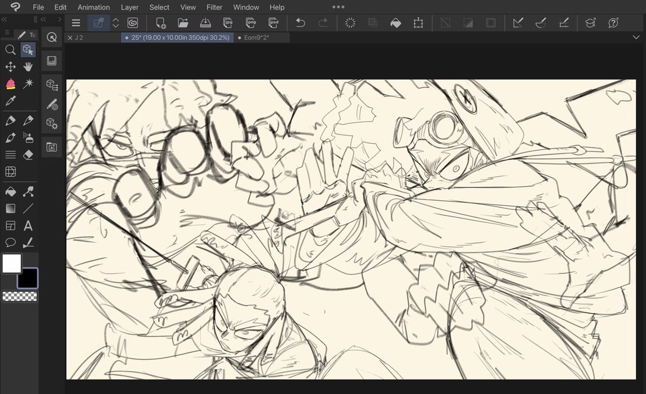646x394 pixels.
Task: Open the question-mark support icon
Action: point(613,23)
